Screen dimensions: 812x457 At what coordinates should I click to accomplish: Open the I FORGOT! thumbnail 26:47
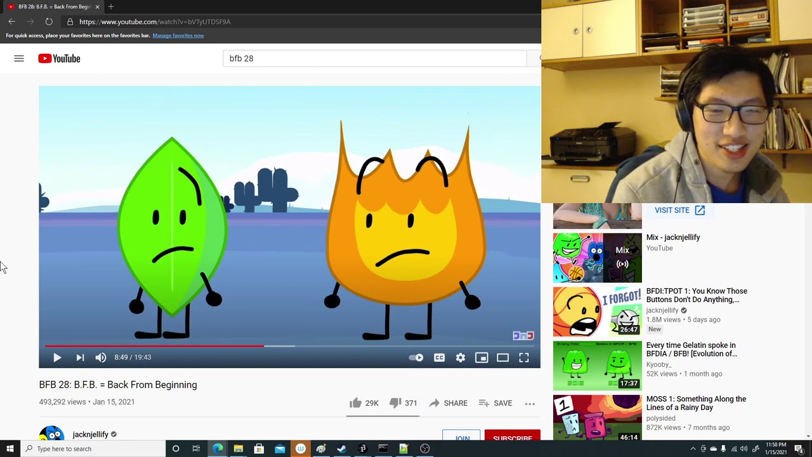point(597,311)
